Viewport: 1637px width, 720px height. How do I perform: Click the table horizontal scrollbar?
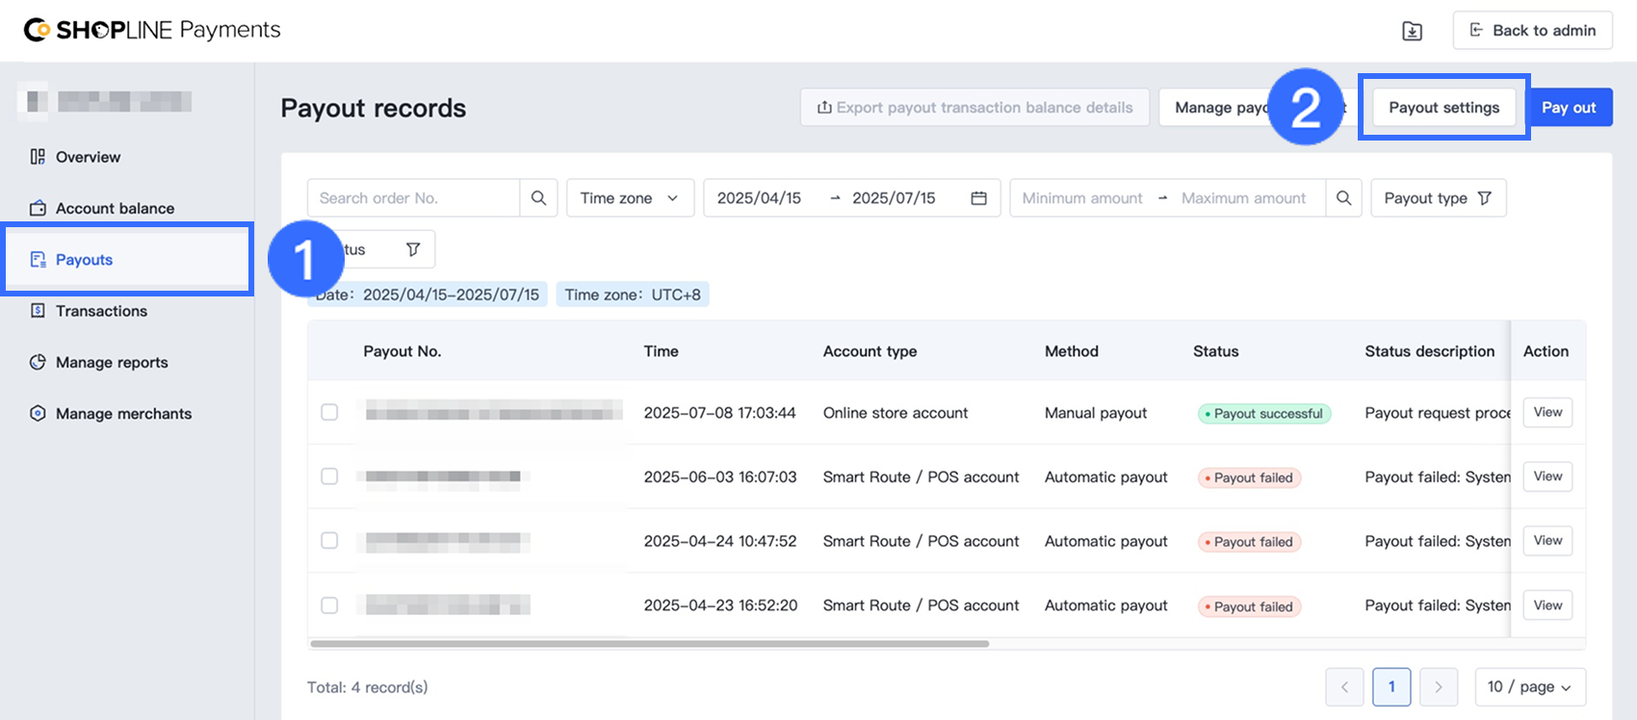point(649,644)
